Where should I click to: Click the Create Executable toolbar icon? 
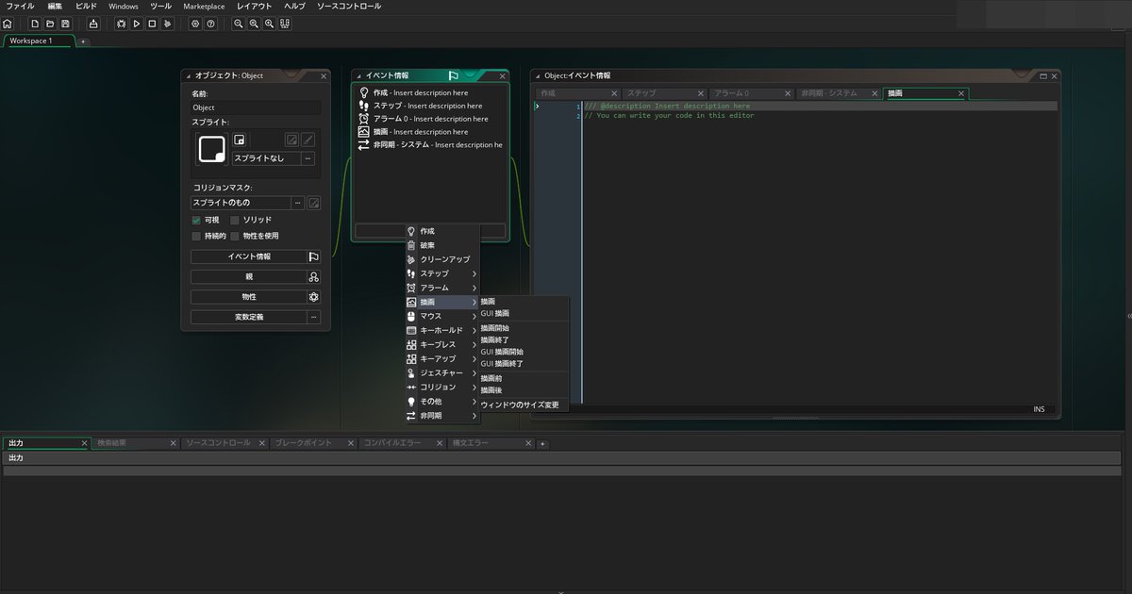coord(93,23)
